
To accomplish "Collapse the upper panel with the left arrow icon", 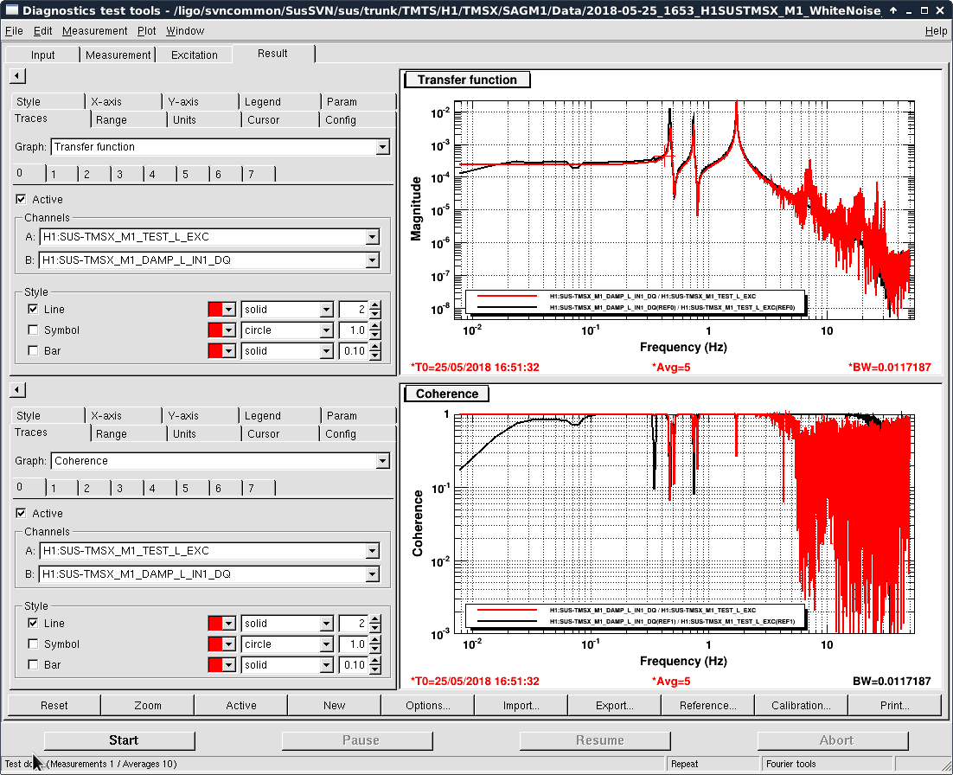I will tap(17, 76).
